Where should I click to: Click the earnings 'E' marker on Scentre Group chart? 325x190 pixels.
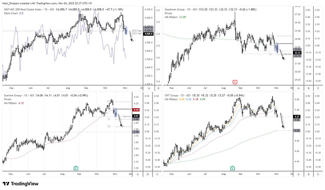[76, 168]
